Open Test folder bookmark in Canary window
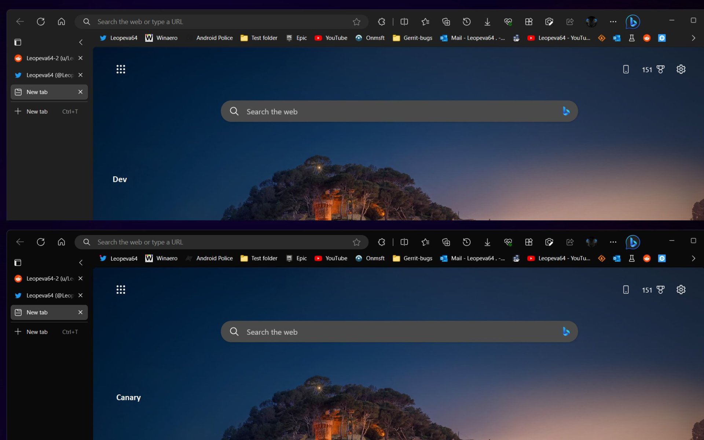This screenshot has height=440, width=704. pyautogui.click(x=259, y=258)
